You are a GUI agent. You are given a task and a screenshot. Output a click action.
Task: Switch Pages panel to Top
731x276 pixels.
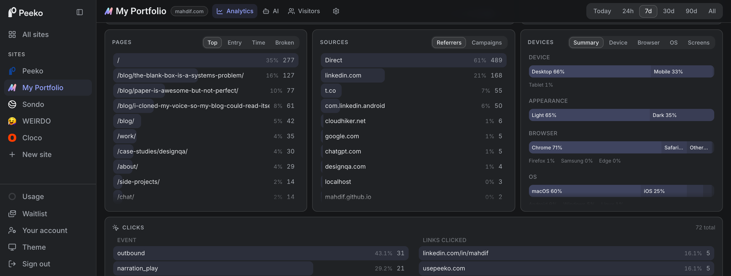(x=212, y=43)
